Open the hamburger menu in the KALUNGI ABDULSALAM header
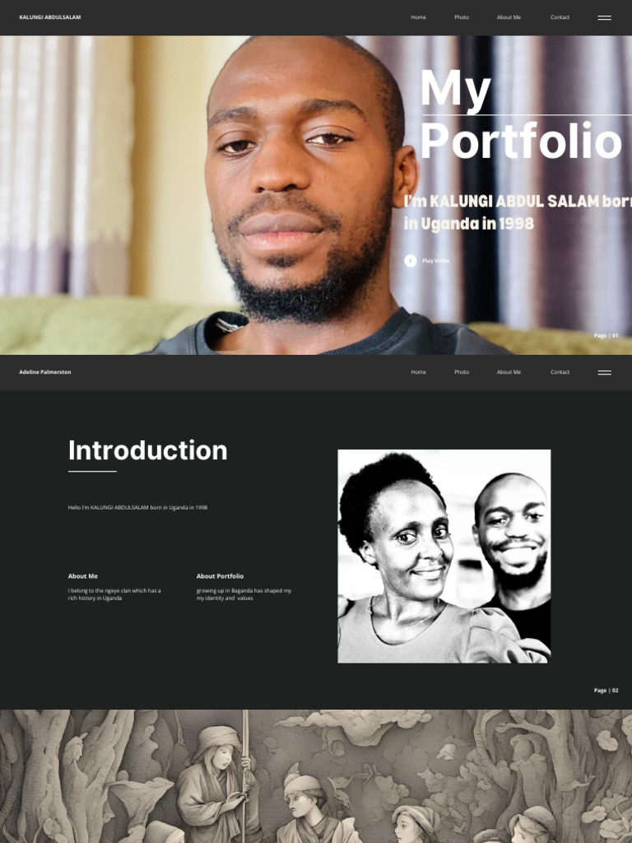Image resolution: width=632 pixels, height=843 pixels. pyautogui.click(x=604, y=18)
